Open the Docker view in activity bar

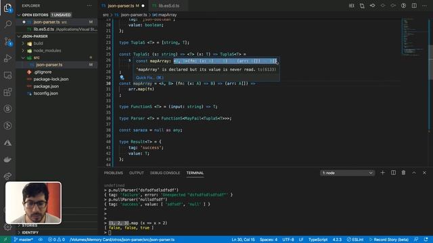coord(7,159)
